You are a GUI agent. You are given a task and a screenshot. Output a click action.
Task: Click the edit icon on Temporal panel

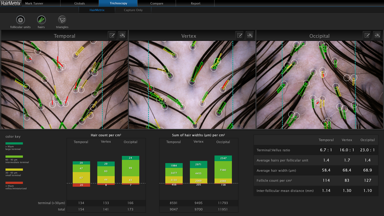click(x=112, y=35)
